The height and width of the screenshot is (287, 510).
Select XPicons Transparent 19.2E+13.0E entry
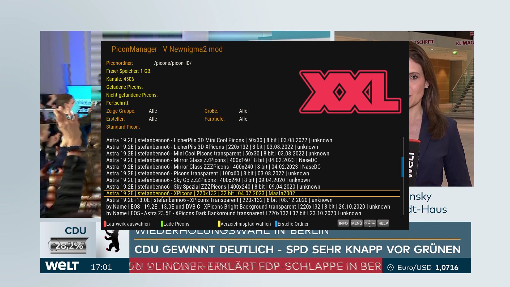point(219,200)
